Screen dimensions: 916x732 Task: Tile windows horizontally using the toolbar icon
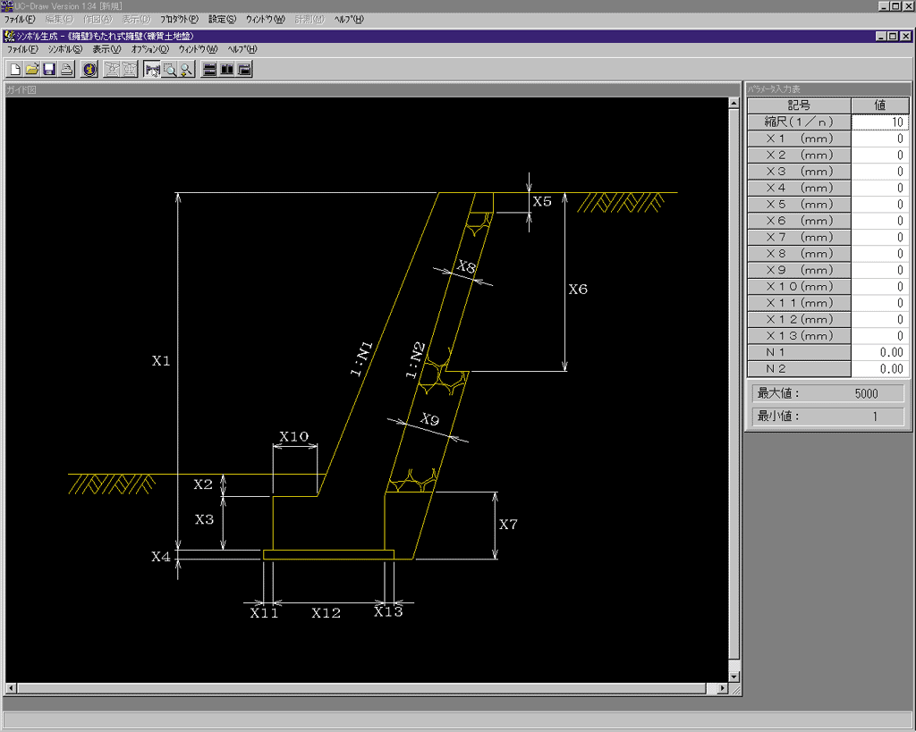pyautogui.click(x=209, y=70)
